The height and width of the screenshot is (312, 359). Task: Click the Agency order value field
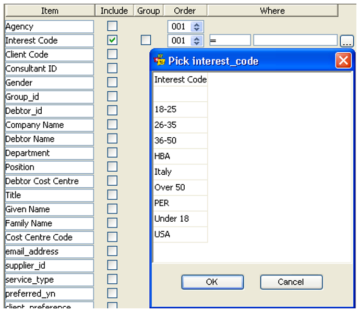click(179, 27)
